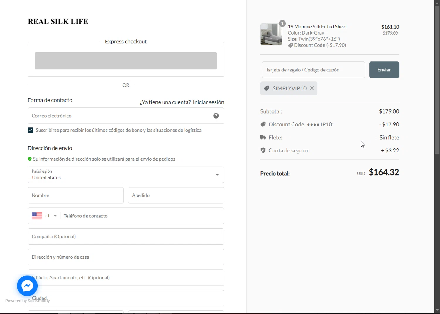Image resolution: width=440 pixels, height=314 pixels.
Task: Focus the Ciudad input field
Action: [126, 298]
